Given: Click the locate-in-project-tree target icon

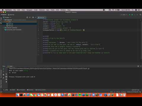Looking at the screenshot, I should pos(27,17).
